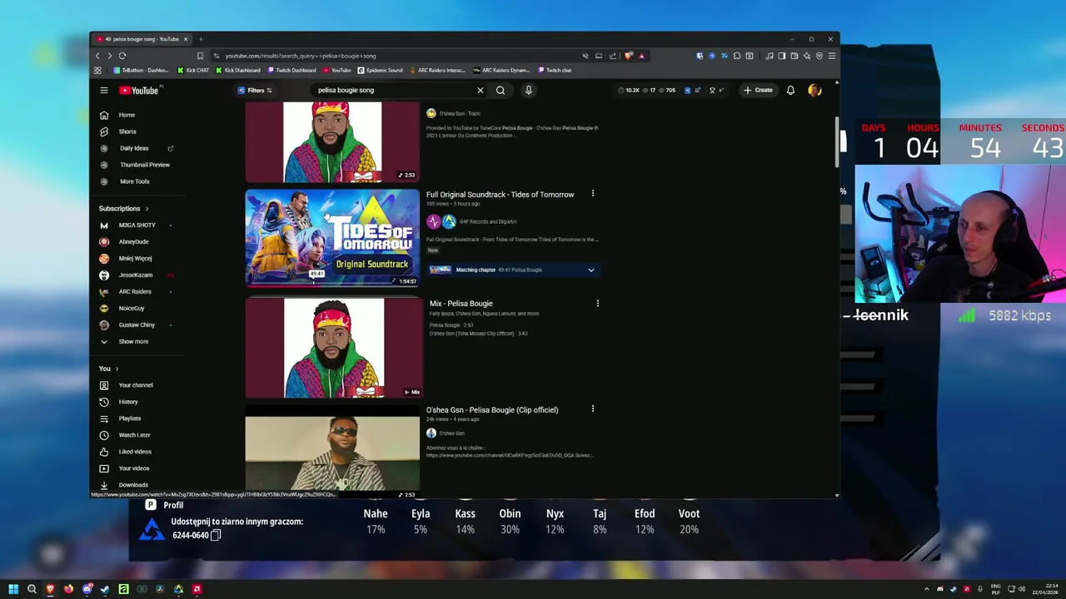Viewport: 1066px width, 599px height.
Task: Open the O'shea Gsn channel under Clip officiel
Action: click(451, 433)
